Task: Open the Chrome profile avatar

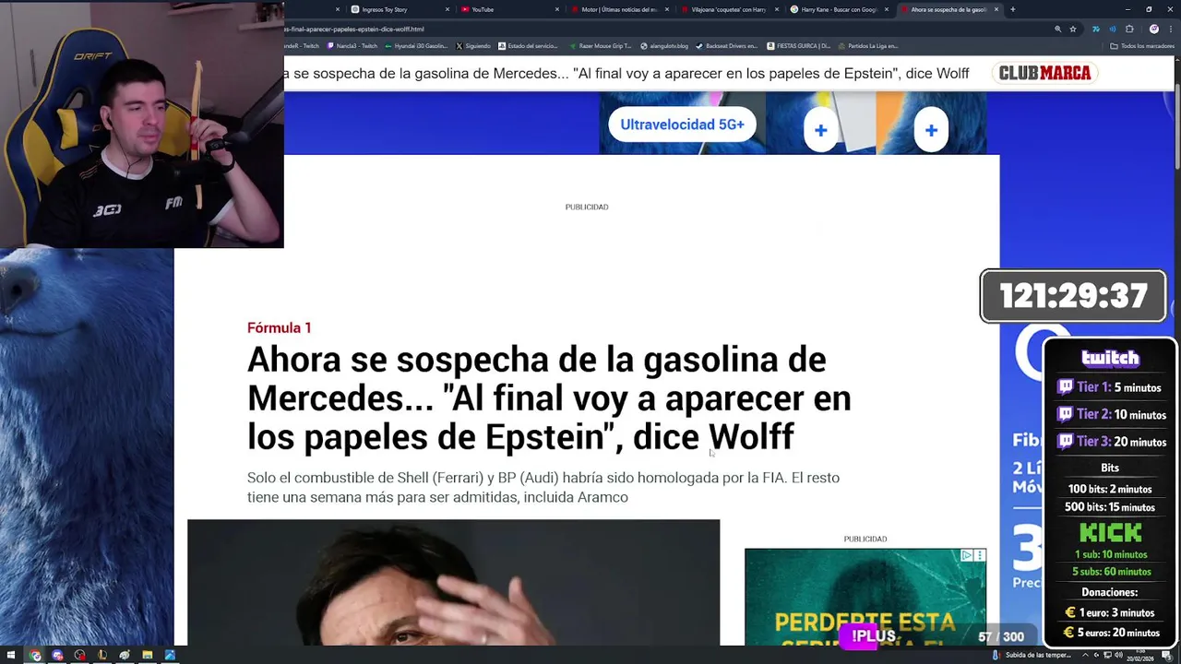Action: tap(1154, 29)
